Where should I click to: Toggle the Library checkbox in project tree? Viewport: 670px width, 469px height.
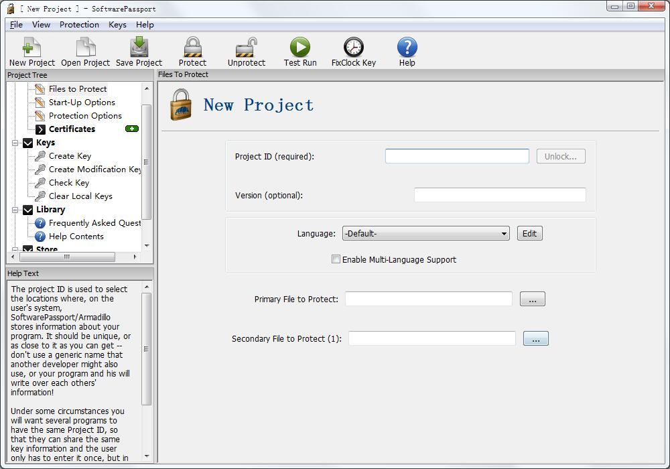click(x=27, y=210)
